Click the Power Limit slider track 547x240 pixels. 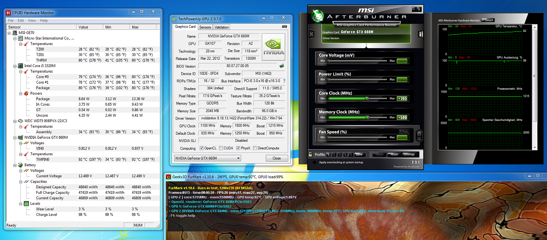(x=358, y=80)
